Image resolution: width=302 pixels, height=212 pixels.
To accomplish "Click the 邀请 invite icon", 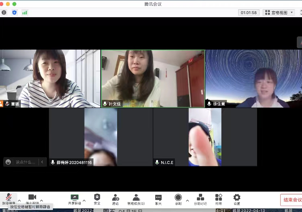I will (x=116, y=198).
